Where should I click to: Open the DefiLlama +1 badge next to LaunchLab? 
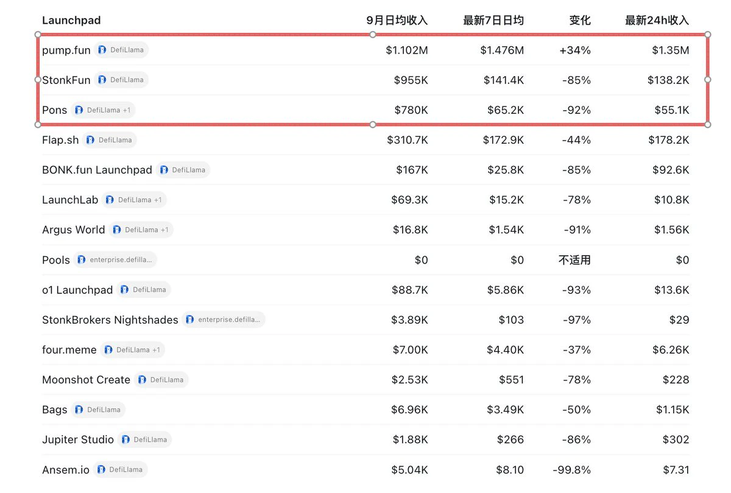134,200
